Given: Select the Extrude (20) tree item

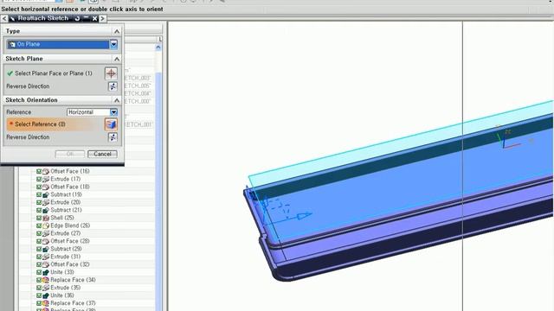Looking at the screenshot, I should 66,202.
